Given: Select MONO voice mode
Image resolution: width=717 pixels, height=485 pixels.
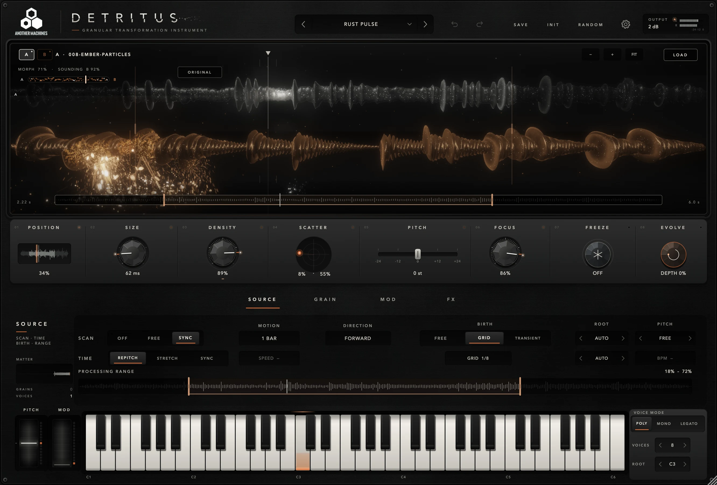Looking at the screenshot, I should (x=664, y=424).
